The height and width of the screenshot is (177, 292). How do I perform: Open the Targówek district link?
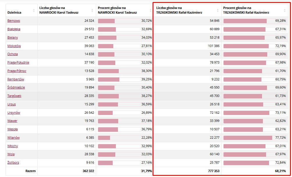[14, 96]
